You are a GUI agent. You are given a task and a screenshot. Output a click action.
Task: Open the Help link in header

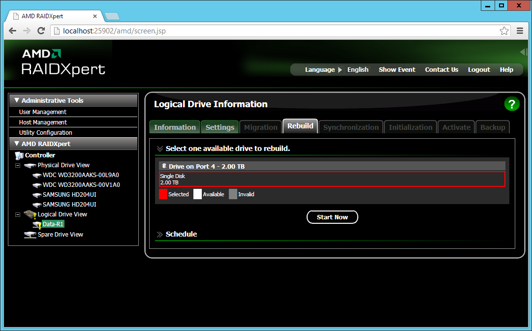point(506,69)
